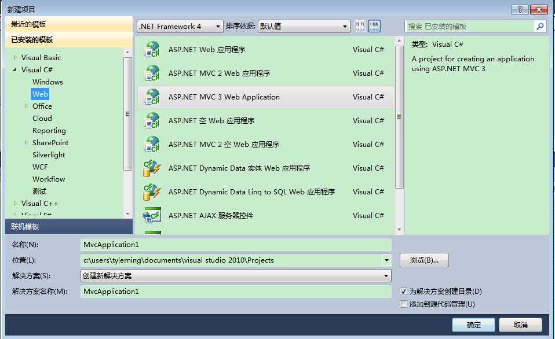
Task: Click the Dynamic Data Linq to SQL icon
Action: pos(152,191)
